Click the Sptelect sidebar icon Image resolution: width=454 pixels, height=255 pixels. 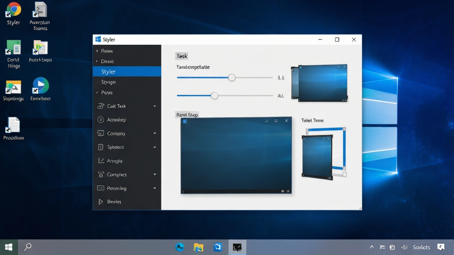[x=101, y=147]
